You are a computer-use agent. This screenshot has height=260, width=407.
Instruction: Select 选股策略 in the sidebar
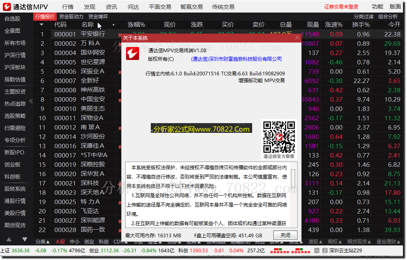coord(15,116)
